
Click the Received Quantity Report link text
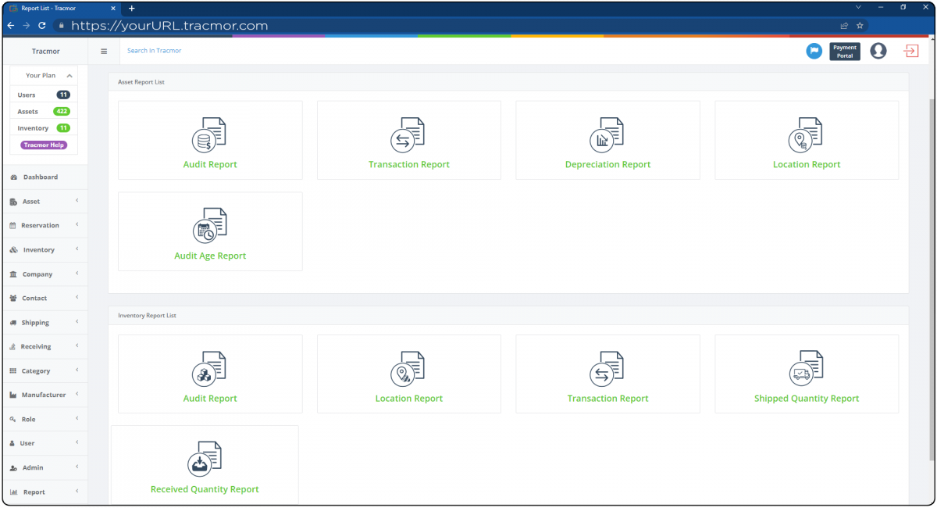(x=205, y=489)
